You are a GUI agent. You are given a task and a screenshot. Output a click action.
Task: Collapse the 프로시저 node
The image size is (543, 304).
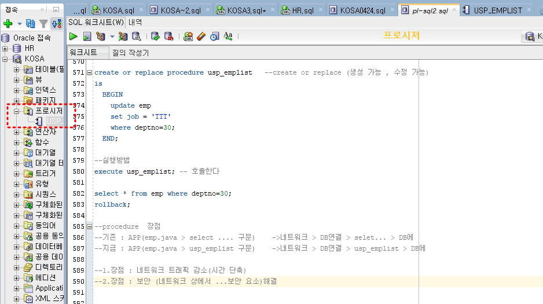[x=16, y=111]
